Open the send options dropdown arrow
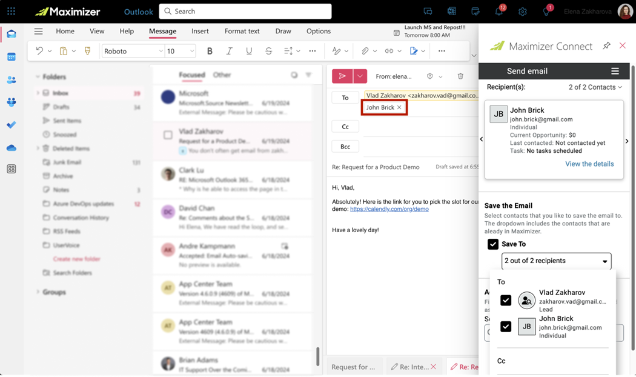This screenshot has width=636, height=377. [x=360, y=76]
